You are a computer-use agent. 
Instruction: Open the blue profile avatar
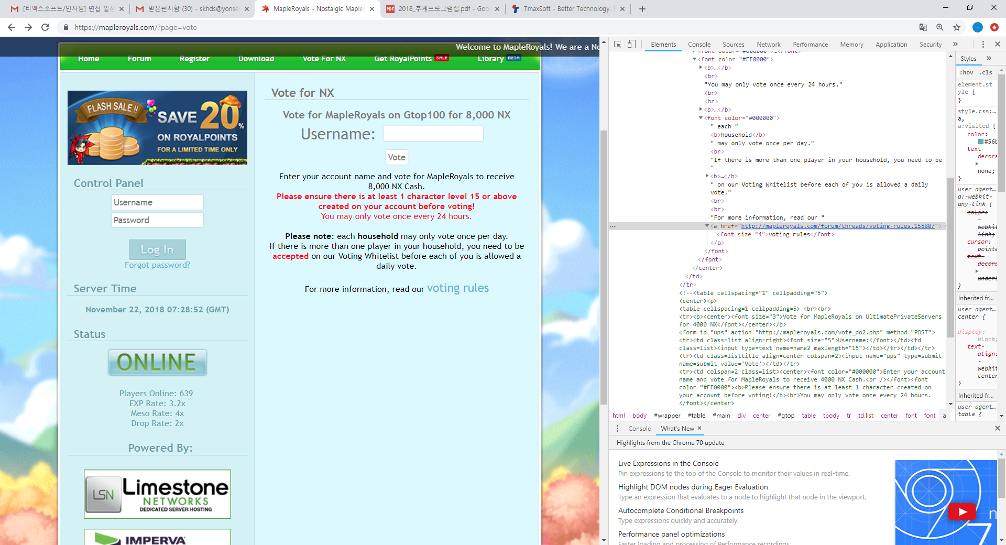(978, 27)
